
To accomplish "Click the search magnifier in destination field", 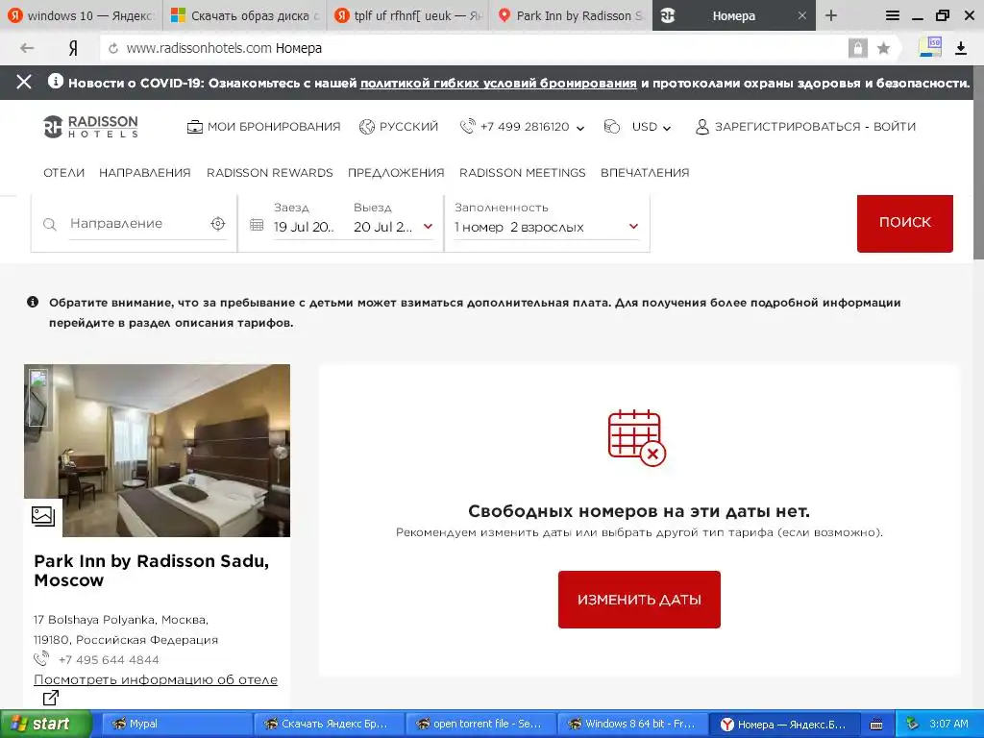I will click(50, 224).
